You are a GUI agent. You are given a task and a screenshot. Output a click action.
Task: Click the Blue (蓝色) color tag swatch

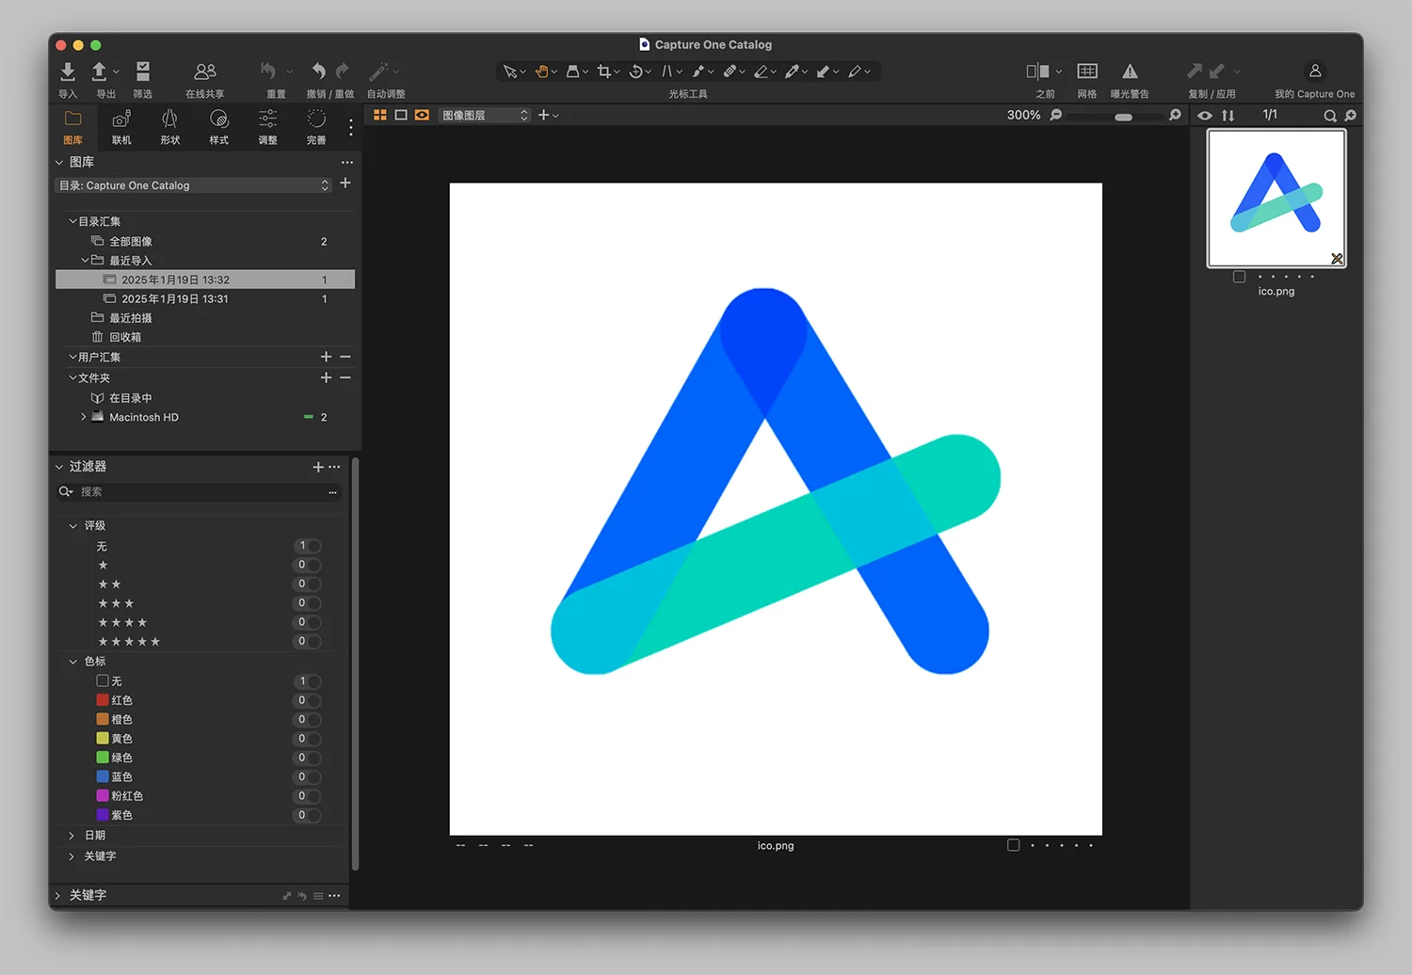click(x=103, y=776)
